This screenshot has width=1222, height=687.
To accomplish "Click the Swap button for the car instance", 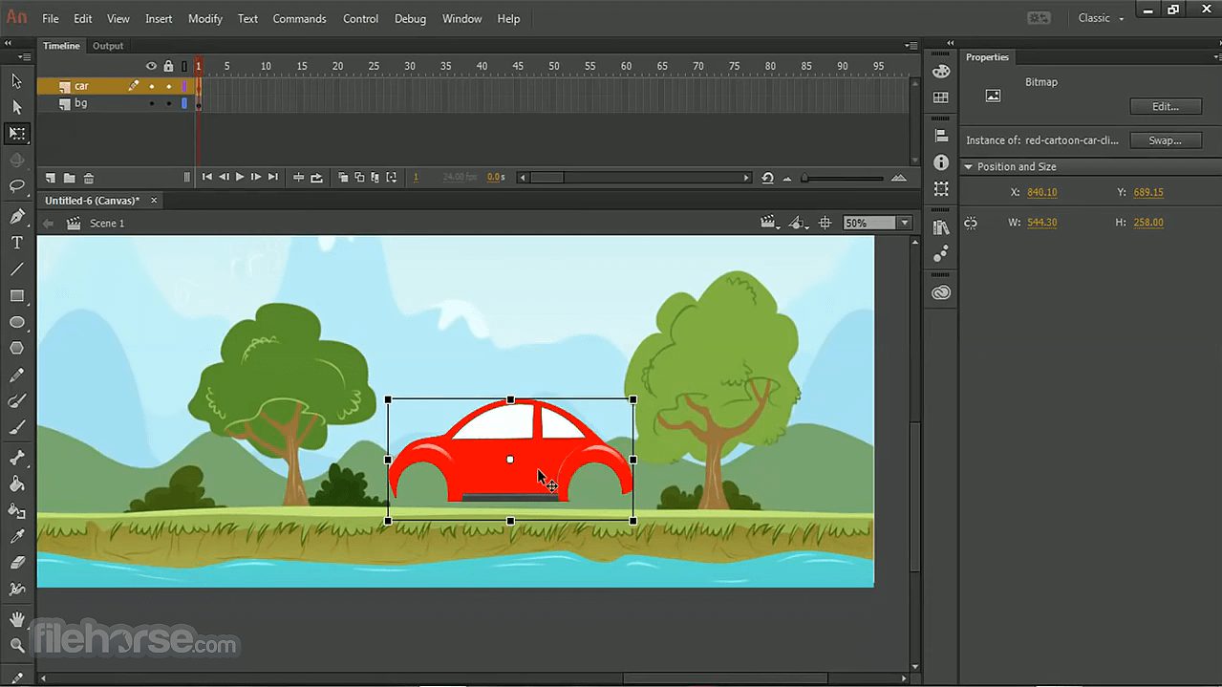I will point(1165,140).
